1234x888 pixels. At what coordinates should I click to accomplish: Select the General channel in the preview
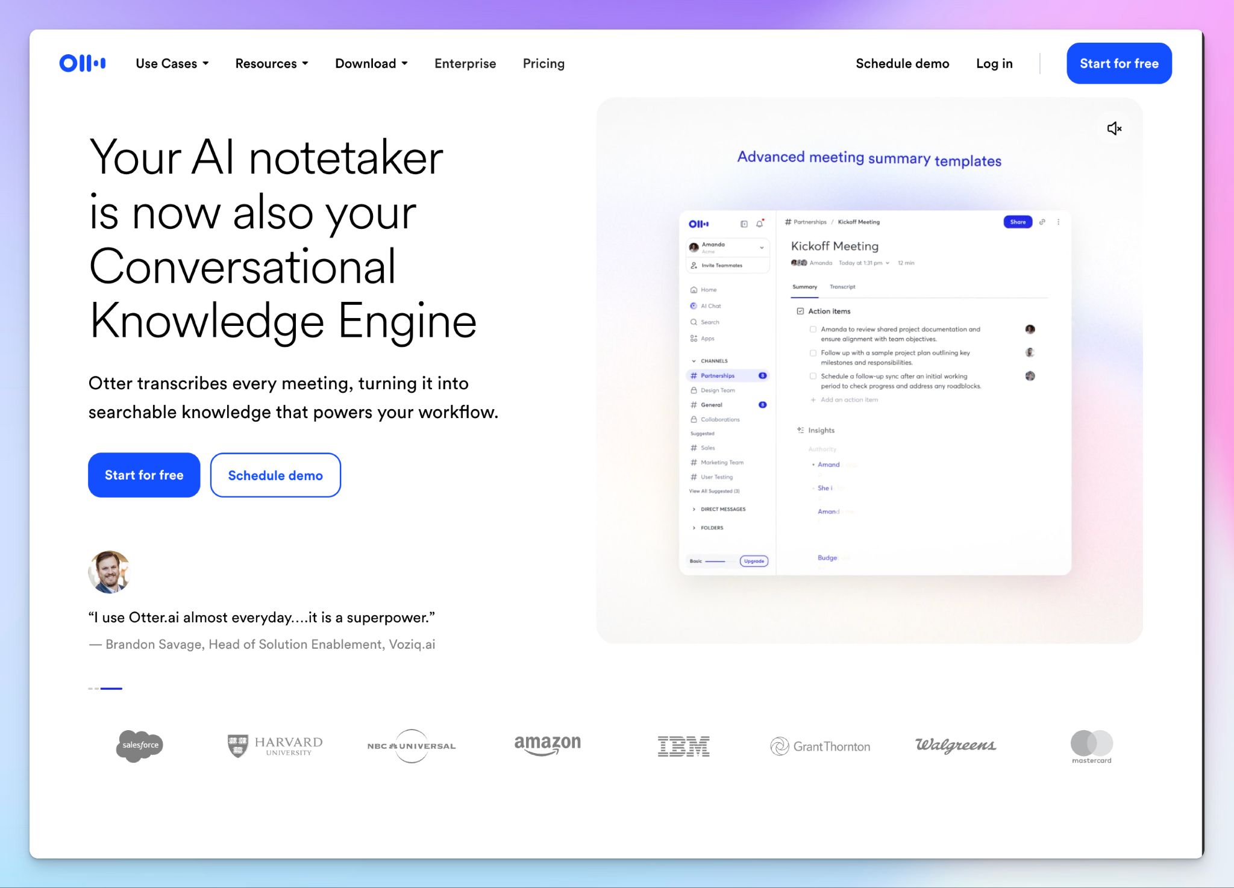click(x=728, y=405)
